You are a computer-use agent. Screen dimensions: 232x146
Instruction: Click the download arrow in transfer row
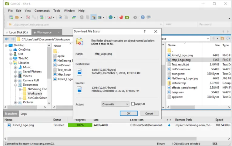169,125
